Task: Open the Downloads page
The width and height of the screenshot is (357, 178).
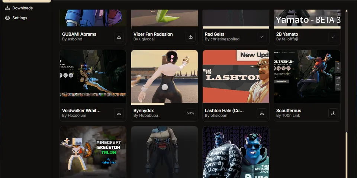Action: tap(22, 8)
